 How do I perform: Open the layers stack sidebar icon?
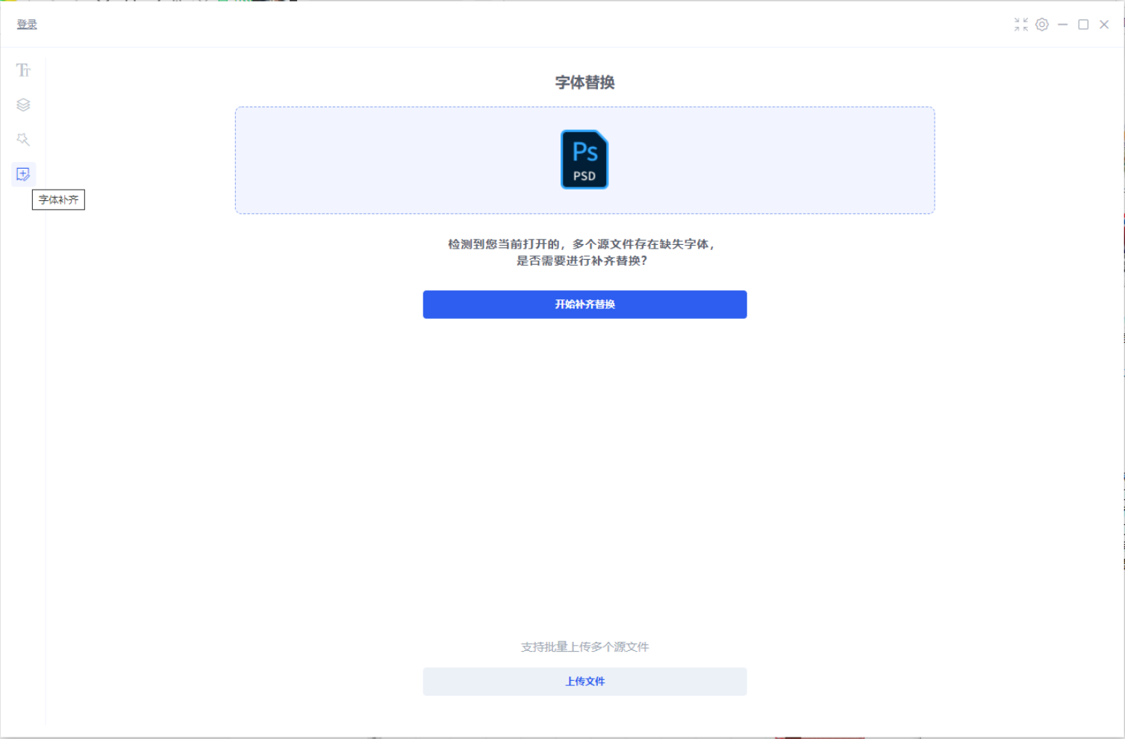(23, 105)
